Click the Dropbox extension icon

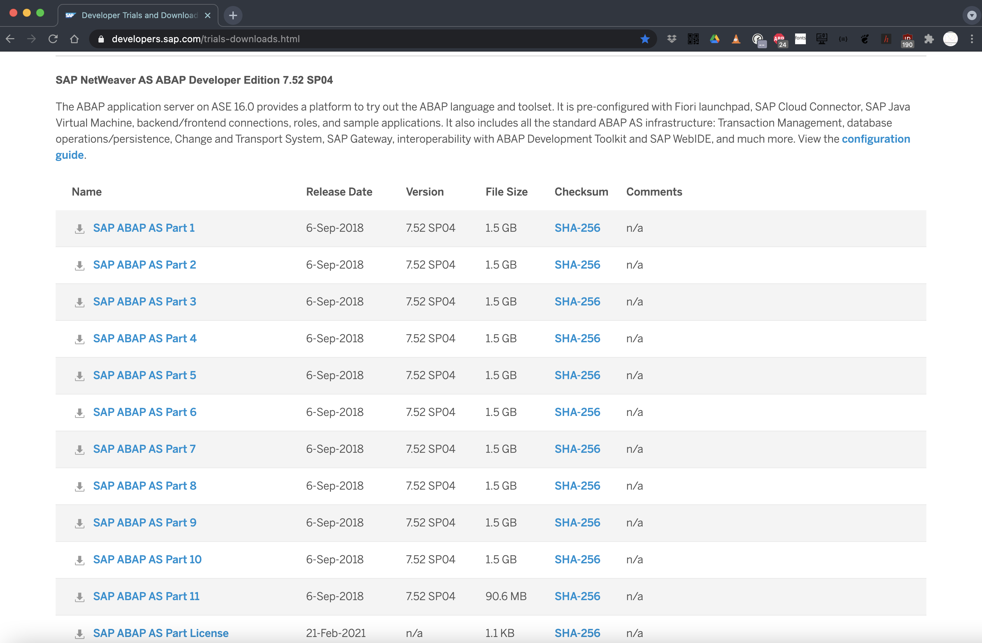tap(672, 39)
